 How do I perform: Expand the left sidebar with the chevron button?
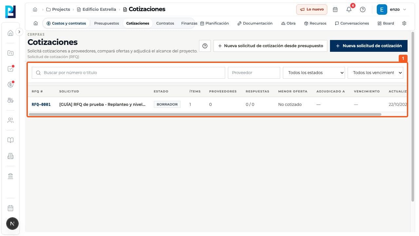(19, 32)
